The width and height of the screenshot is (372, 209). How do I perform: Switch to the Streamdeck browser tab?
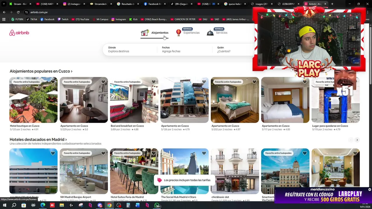tap(101, 4)
